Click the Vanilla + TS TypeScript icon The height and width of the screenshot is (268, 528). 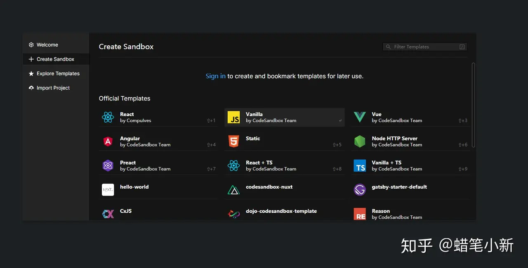pos(360,165)
